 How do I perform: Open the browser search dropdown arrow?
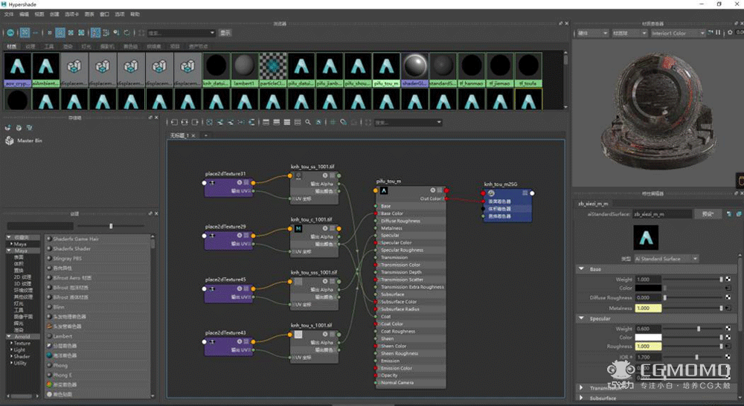(x=212, y=33)
